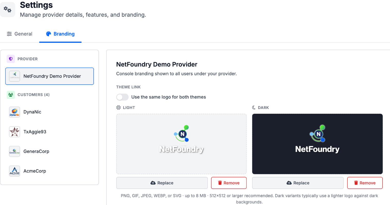Open the General tab
The width and height of the screenshot is (390, 205).
(20, 34)
